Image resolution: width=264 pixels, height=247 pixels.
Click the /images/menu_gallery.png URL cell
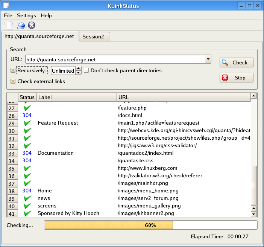coord(149,206)
